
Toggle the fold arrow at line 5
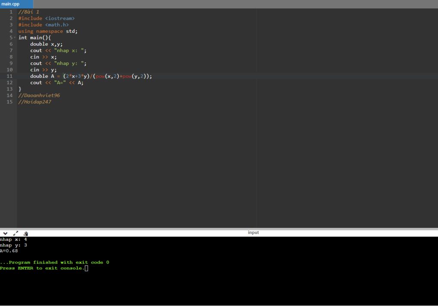[x=15, y=38]
